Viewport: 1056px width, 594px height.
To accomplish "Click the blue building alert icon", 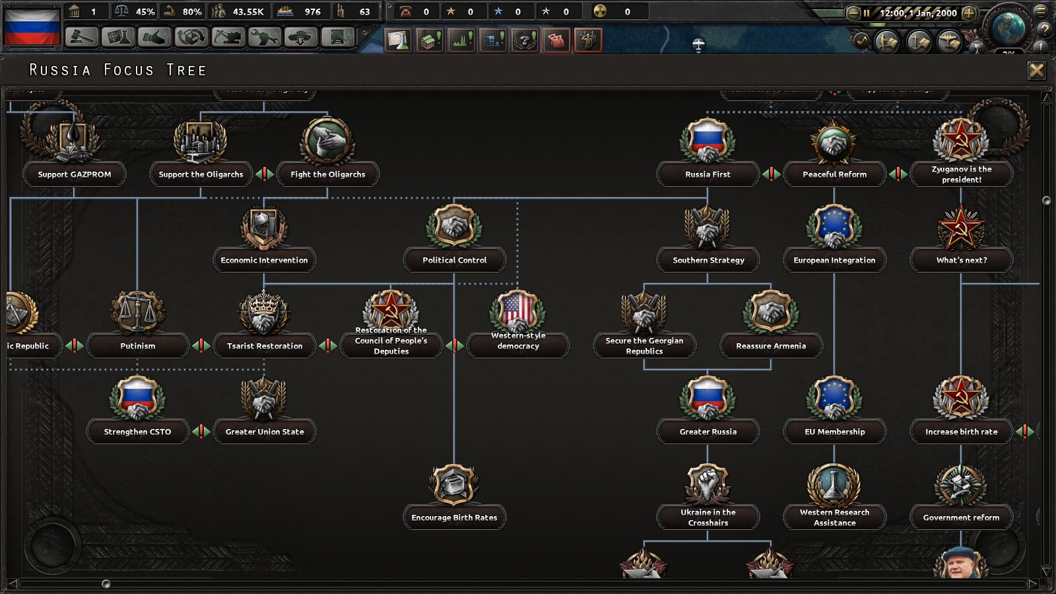I will point(493,40).
